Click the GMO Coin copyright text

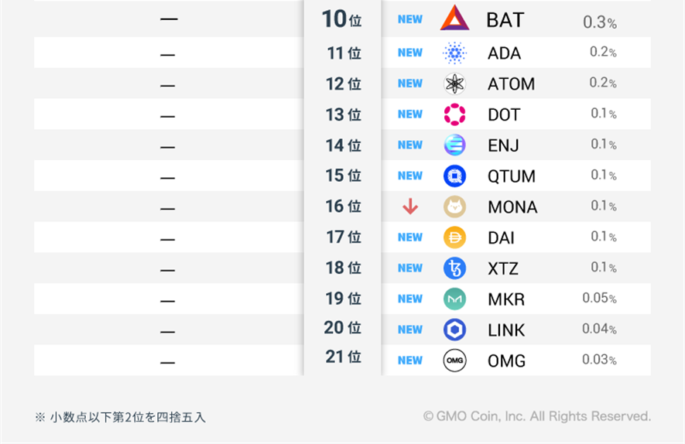tap(537, 416)
